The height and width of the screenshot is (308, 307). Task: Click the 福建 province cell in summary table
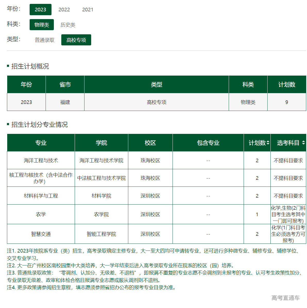(x=65, y=102)
